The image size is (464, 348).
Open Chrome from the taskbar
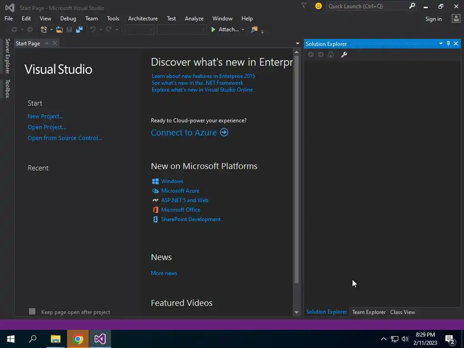tap(78, 339)
